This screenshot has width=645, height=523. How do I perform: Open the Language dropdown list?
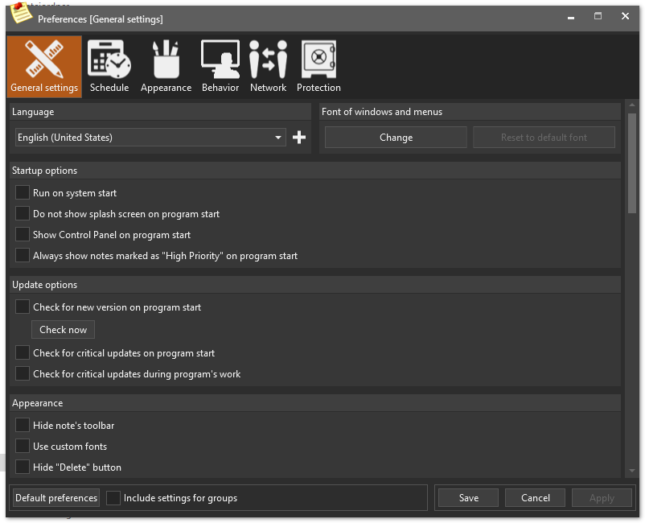pyautogui.click(x=150, y=138)
